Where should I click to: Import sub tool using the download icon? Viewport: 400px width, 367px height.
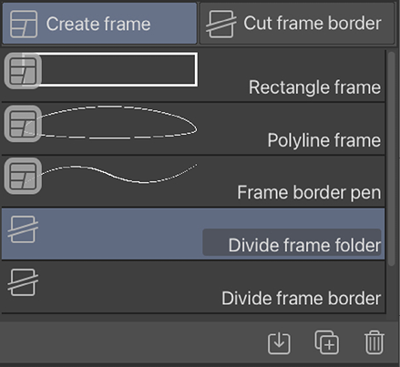[279, 343]
